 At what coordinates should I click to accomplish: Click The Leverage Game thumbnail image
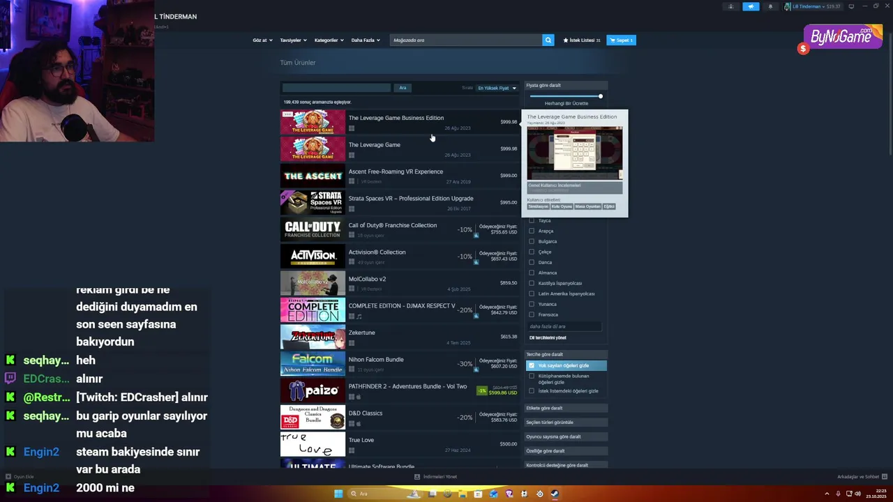313,149
